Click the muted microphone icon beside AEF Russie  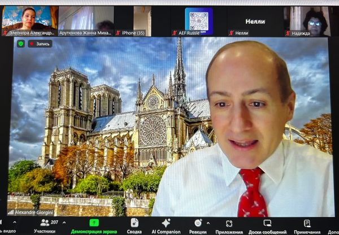pos(175,33)
